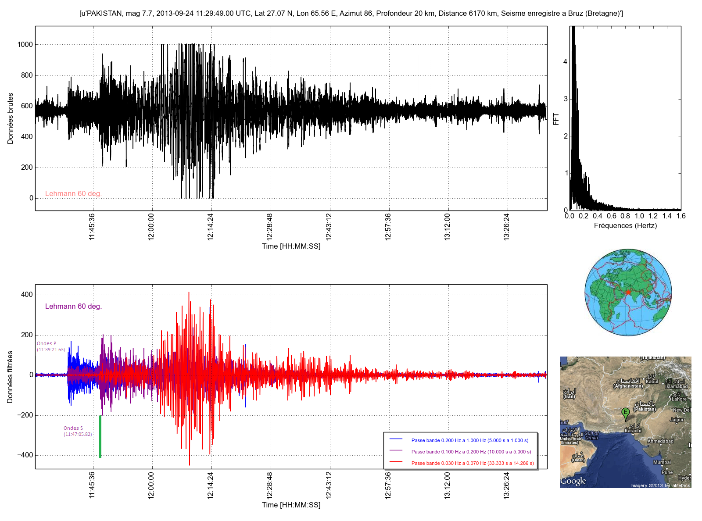Click the 'Données filtrées' vertical axis label
Image resolution: width=702 pixels, height=521 pixels.
[10, 377]
